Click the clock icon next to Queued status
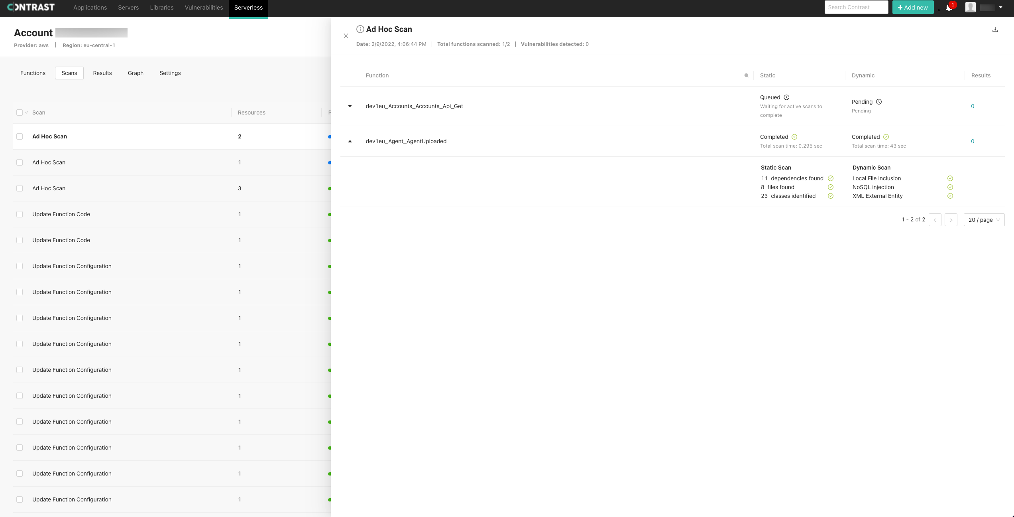This screenshot has width=1014, height=517. coord(786,97)
